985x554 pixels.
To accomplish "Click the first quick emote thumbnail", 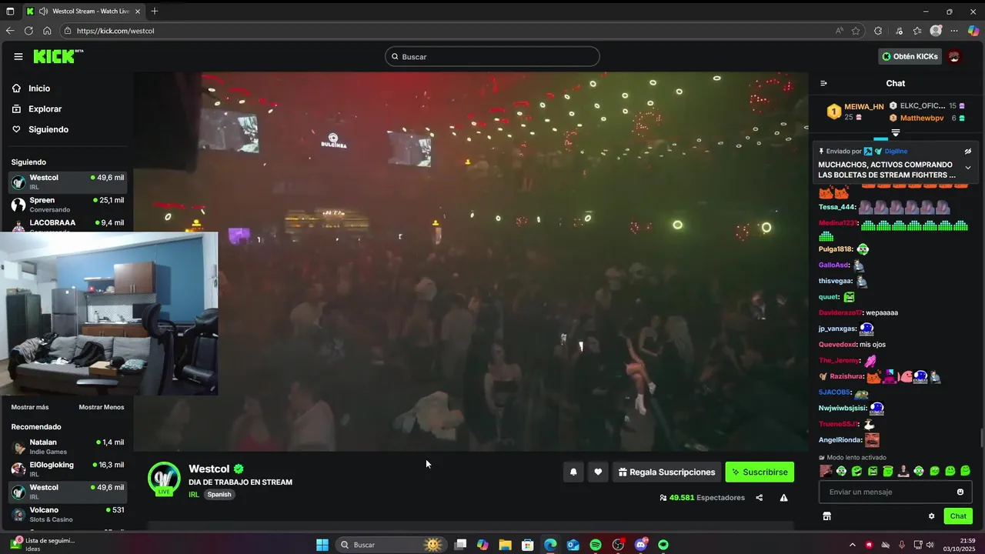I will click(826, 471).
